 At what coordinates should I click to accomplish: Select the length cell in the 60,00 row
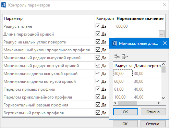point(147,81)
